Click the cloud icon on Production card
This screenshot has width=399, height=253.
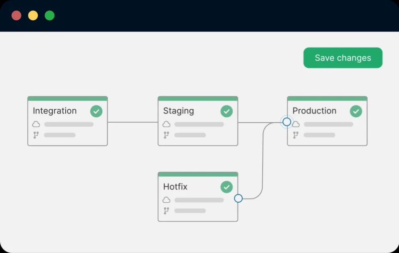[296, 124]
